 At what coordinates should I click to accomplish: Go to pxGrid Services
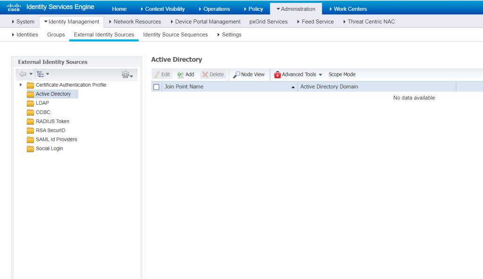tap(268, 22)
